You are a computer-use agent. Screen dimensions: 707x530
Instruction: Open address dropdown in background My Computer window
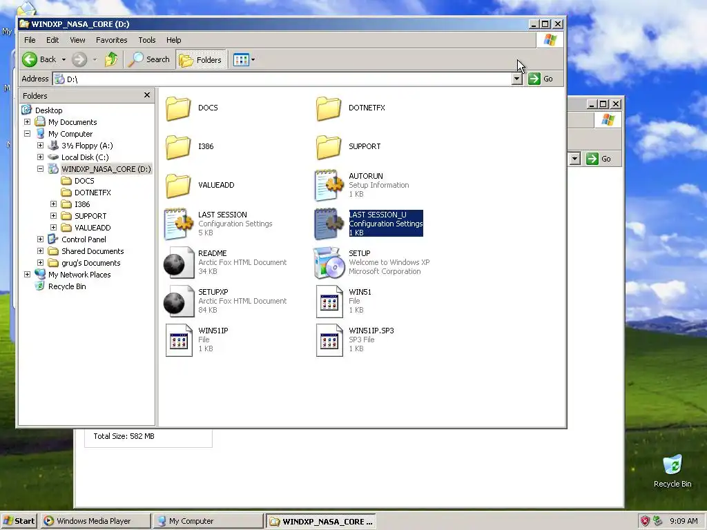pos(574,159)
